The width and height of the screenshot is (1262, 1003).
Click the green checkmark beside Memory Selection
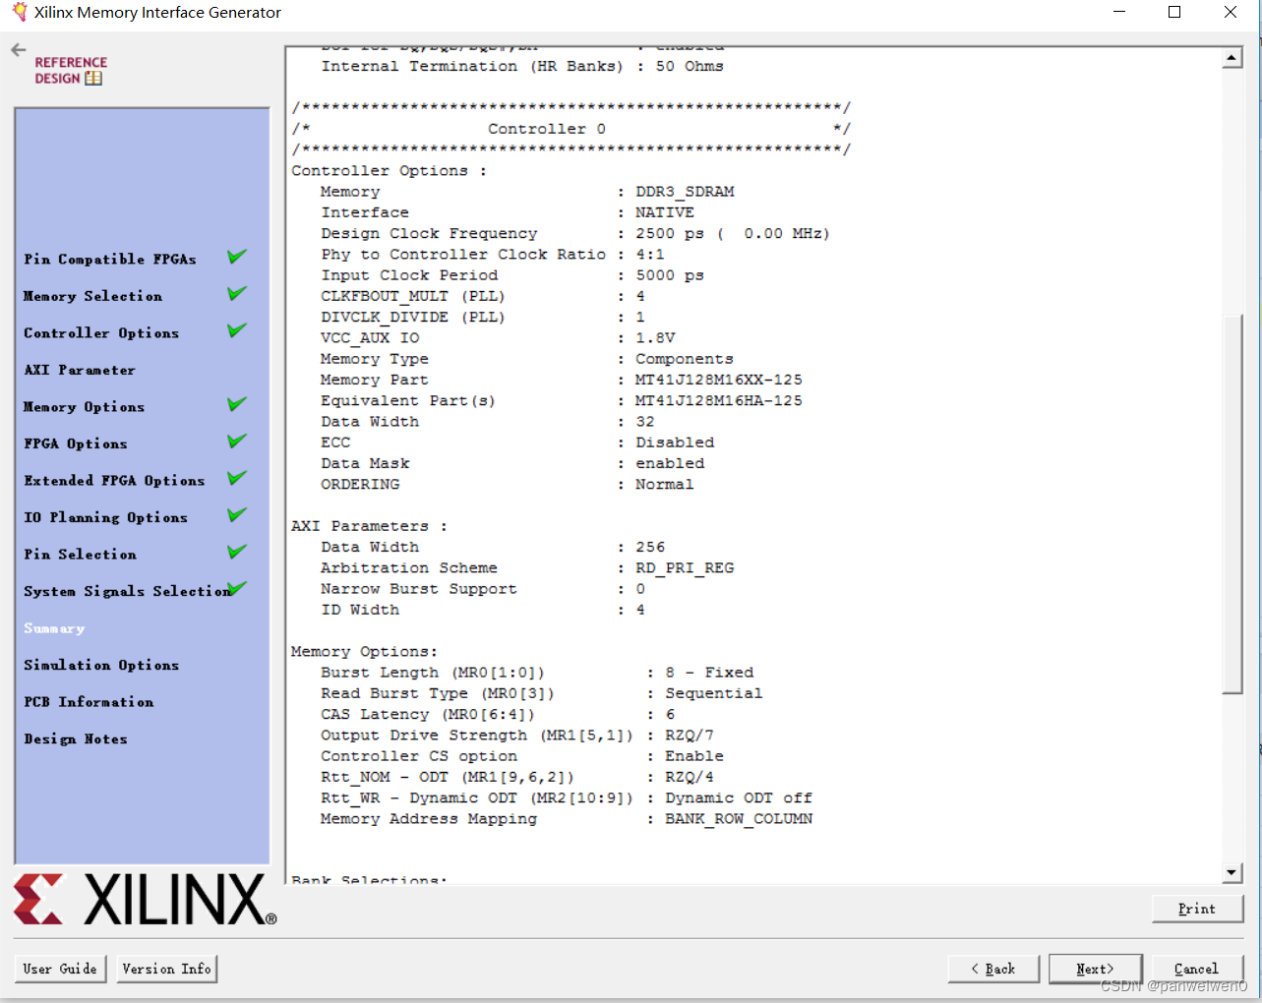point(237,293)
